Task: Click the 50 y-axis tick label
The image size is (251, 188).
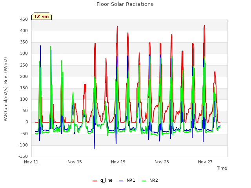Action: (25, 111)
